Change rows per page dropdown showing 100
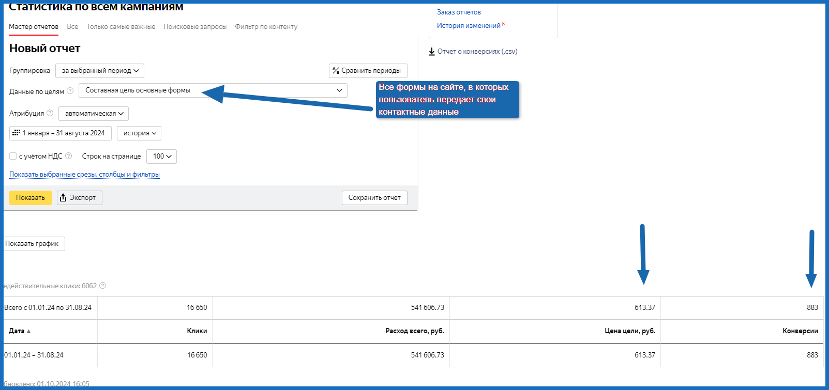Screen dimensions: 829x390 pos(161,157)
